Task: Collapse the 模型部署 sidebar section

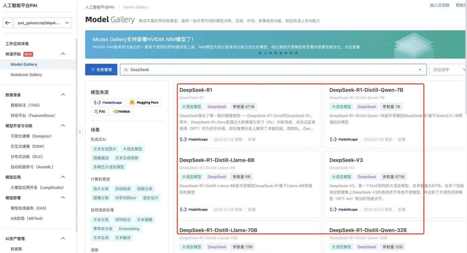Action: 63,198
